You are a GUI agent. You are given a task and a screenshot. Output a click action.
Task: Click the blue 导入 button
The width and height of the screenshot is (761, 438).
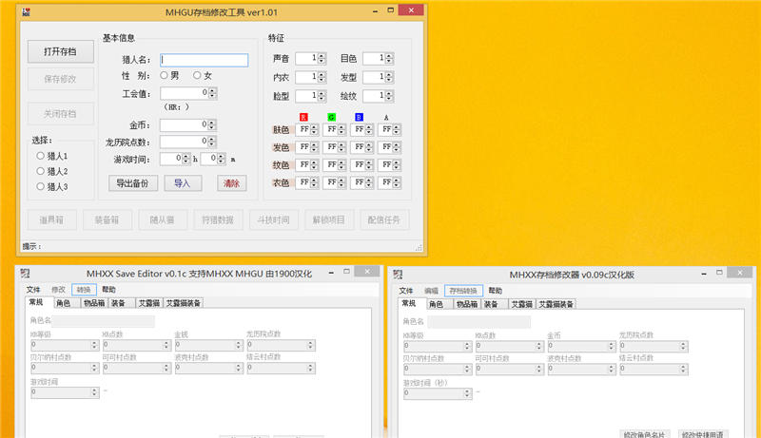183,183
